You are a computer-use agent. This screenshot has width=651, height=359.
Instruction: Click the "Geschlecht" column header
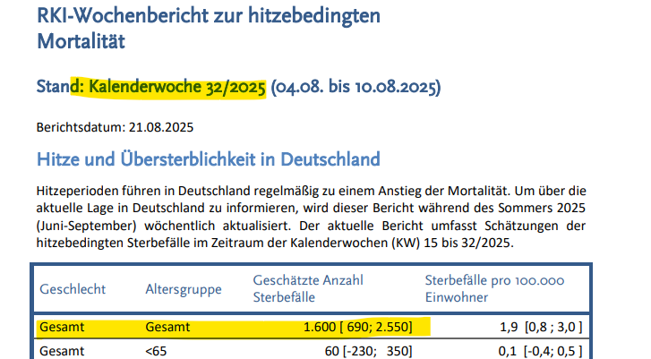pos(73,289)
